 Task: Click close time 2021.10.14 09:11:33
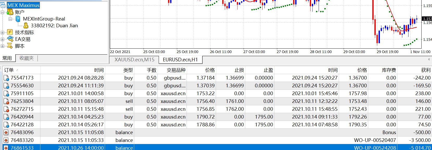315,117
